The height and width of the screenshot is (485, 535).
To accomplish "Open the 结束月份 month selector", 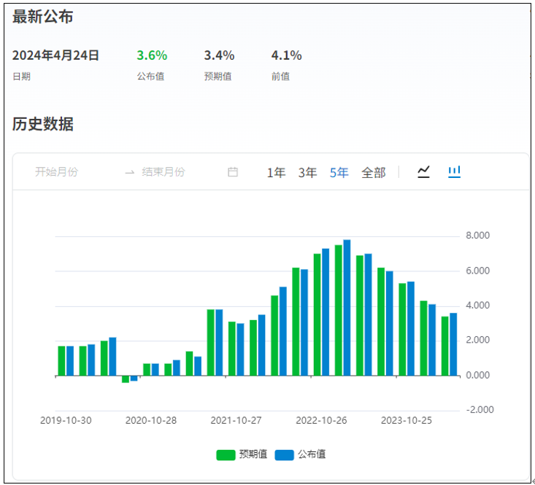I will 163,172.
